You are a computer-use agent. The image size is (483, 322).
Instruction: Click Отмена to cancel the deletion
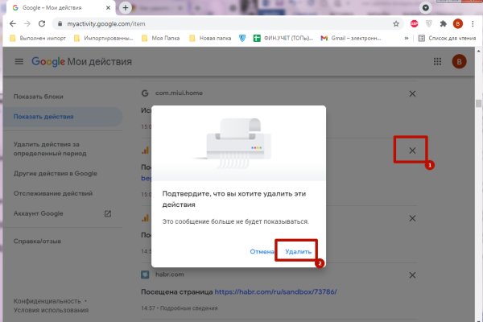(x=261, y=252)
